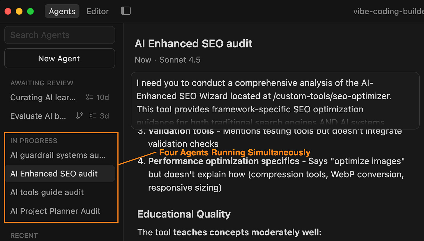Focus the Search Agents field
Image resolution: width=424 pixels, height=241 pixels.
tap(59, 35)
